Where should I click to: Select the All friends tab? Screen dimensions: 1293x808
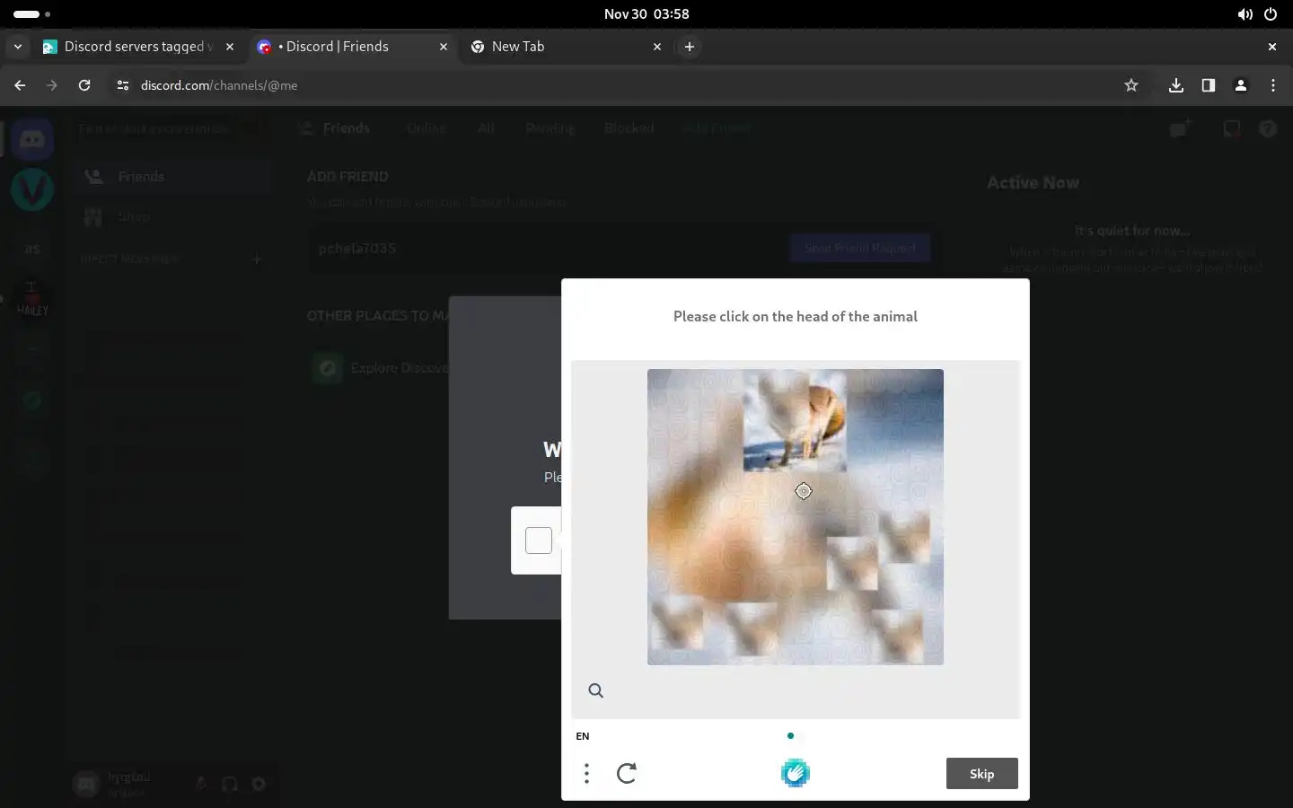(x=486, y=128)
